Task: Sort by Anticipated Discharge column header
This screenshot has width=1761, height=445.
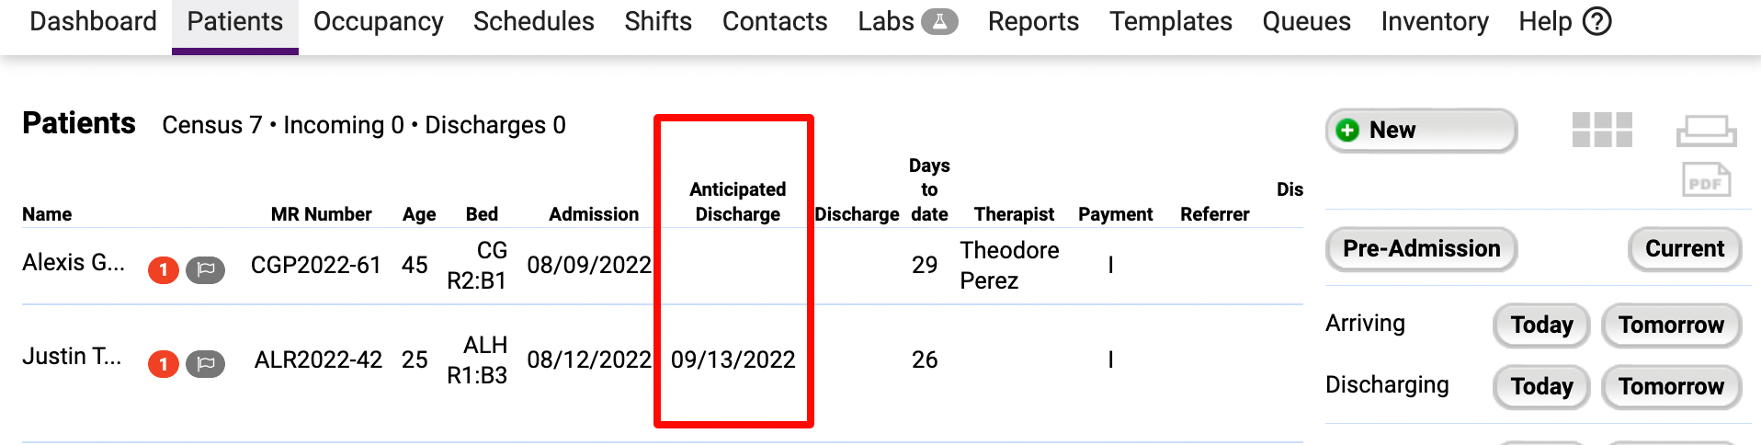Action: coord(737,201)
